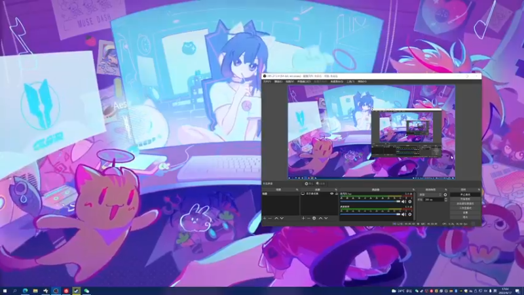Select the scene entry in the Scenes list
The width and height of the screenshot is (524, 295).
click(x=281, y=193)
